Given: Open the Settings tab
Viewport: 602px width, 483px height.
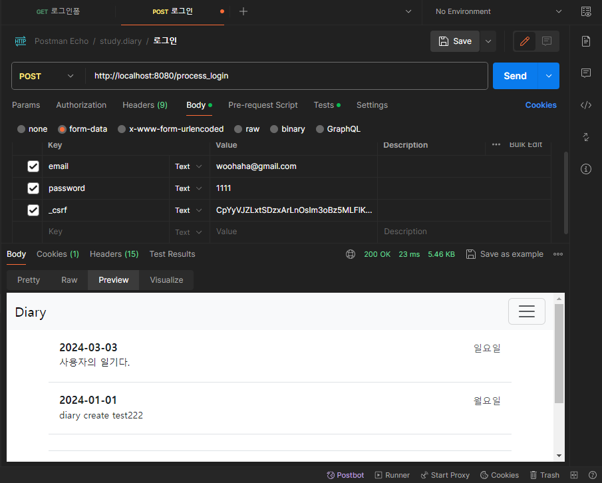Looking at the screenshot, I should pyautogui.click(x=372, y=105).
